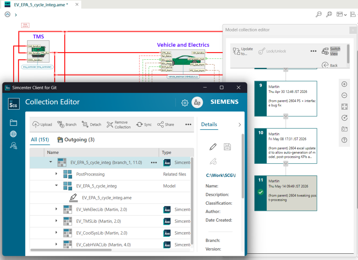Expand the PostProcessing row
Viewport: 358px width, 260px height.
click(x=56, y=174)
